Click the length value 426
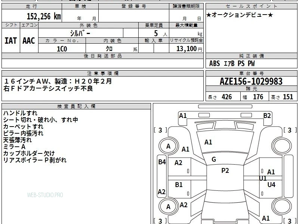The width and height of the screenshot is (299, 224). (227, 97)
